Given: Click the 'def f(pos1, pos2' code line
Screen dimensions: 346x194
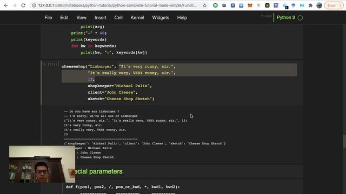Looking at the screenshot, I should 123,187.
